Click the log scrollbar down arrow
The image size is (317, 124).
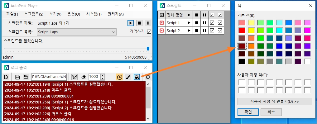[x=148, y=119]
